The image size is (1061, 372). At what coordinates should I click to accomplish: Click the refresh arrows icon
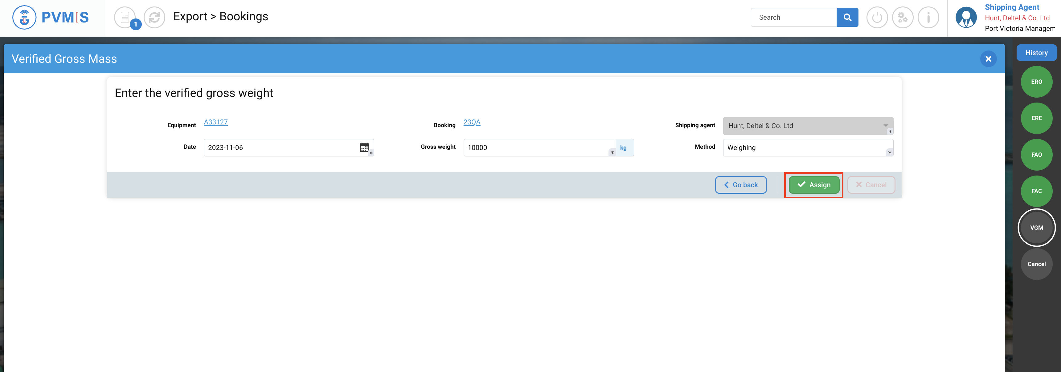point(154,18)
